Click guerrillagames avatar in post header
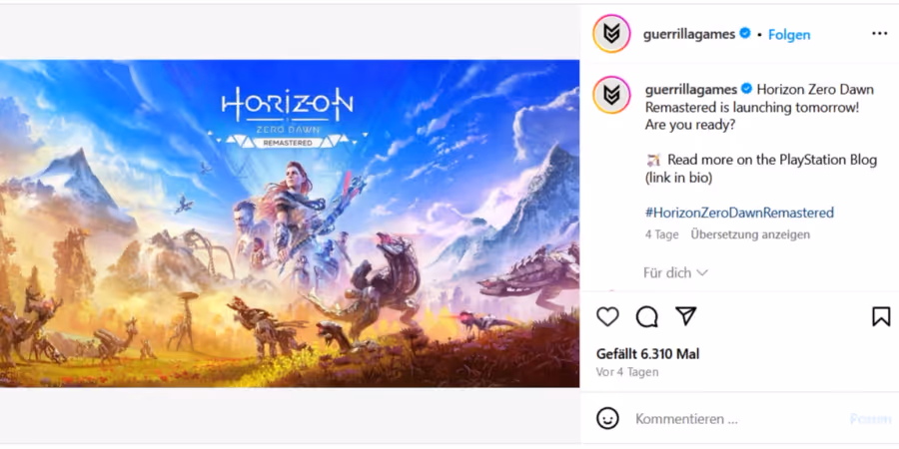The width and height of the screenshot is (899, 449). click(611, 34)
